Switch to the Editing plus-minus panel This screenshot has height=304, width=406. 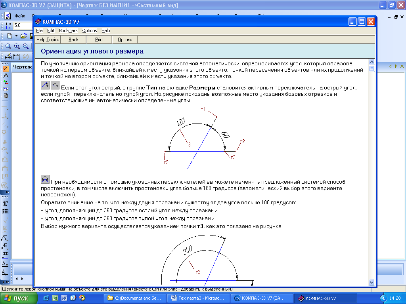pyautogui.click(x=6, y=82)
